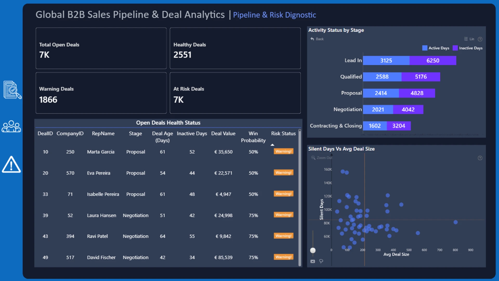This screenshot has height=281, width=499.
Task: Open the report overview page icon
Action: [x=12, y=90]
